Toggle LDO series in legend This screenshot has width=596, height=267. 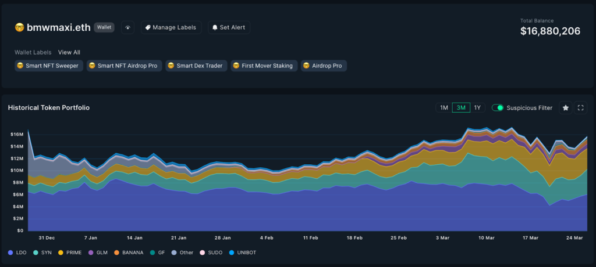point(19,252)
